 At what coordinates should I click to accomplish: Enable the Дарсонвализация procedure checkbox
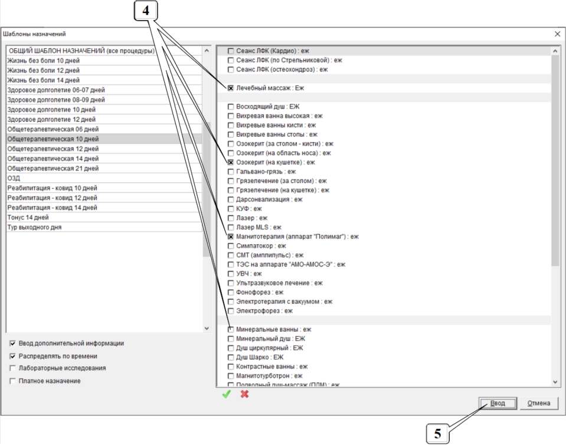(231, 199)
